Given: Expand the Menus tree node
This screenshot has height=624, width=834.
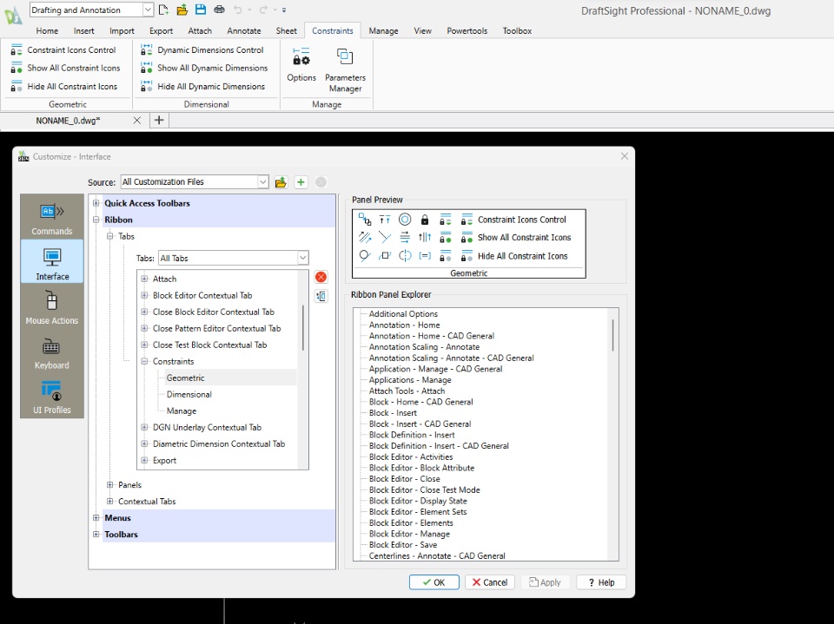Looking at the screenshot, I should tap(96, 518).
